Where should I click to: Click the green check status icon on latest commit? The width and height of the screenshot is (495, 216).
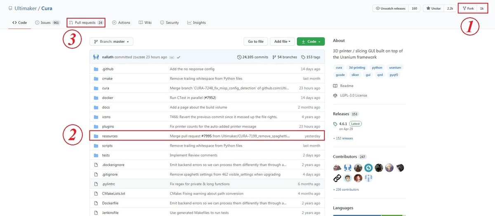pos(179,57)
